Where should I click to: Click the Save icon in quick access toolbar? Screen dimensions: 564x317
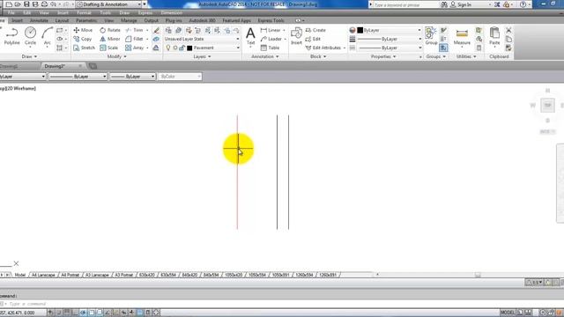click(26, 4)
